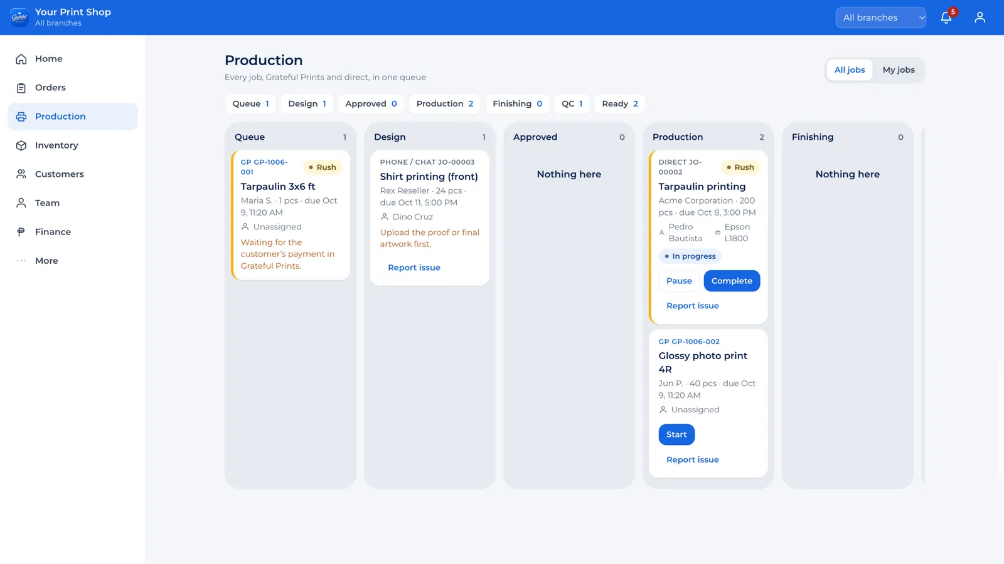Open the Tarpaulin 3x6 ft job card
1004x564 pixels.
tap(291, 215)
